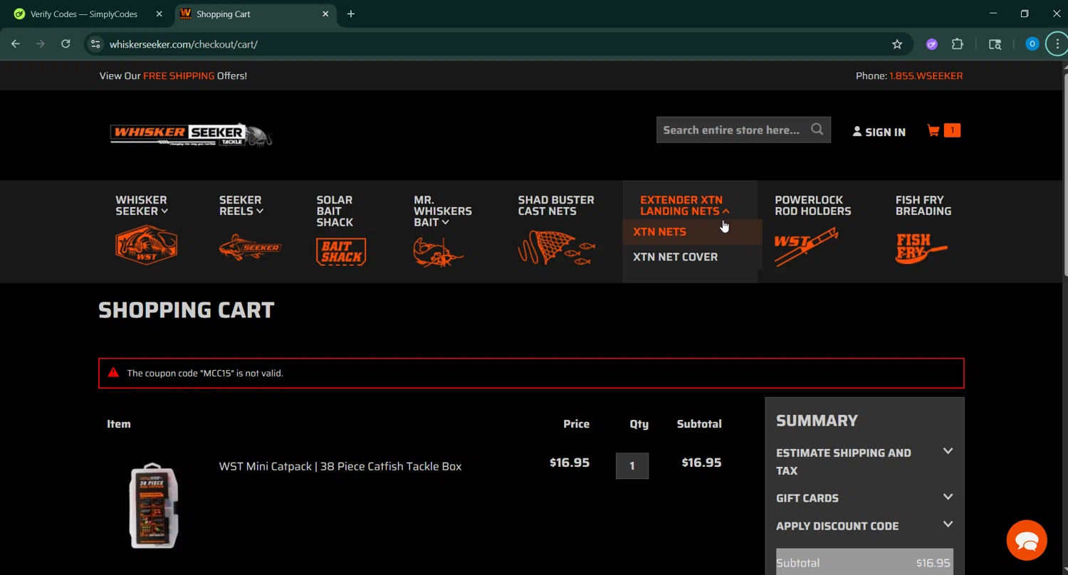
Task: Click the site information icon in address bar
Action: [x=95, y=44]
